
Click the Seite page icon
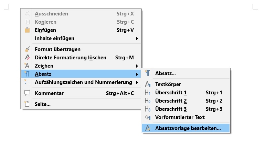28,104
